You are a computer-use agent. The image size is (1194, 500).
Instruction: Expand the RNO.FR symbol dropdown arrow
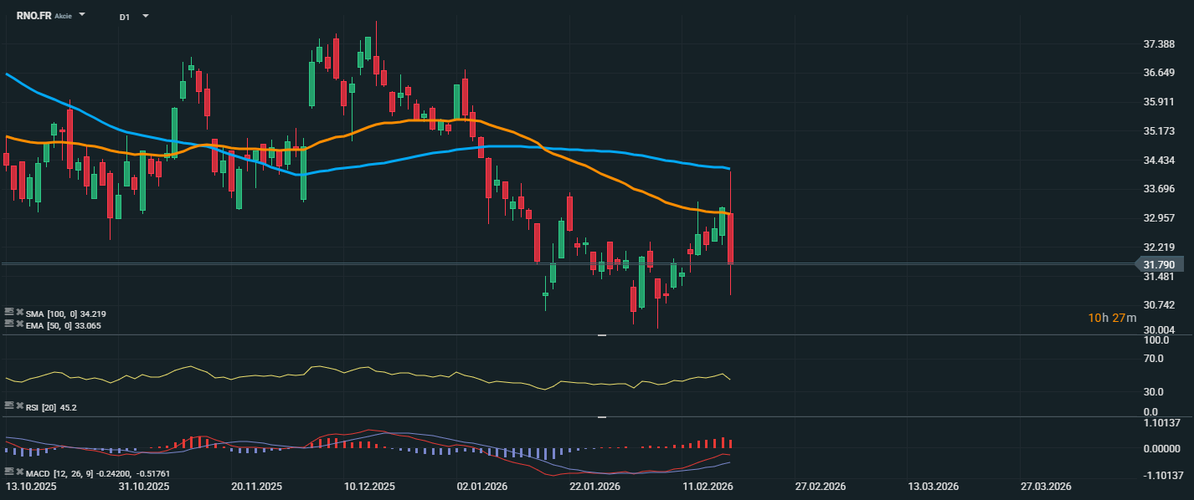[82, 15]
